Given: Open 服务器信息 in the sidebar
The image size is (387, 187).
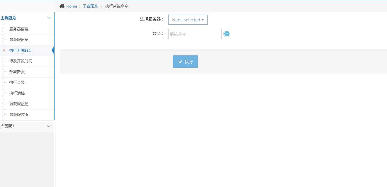Looking at the screenshot, I should 19,29.
